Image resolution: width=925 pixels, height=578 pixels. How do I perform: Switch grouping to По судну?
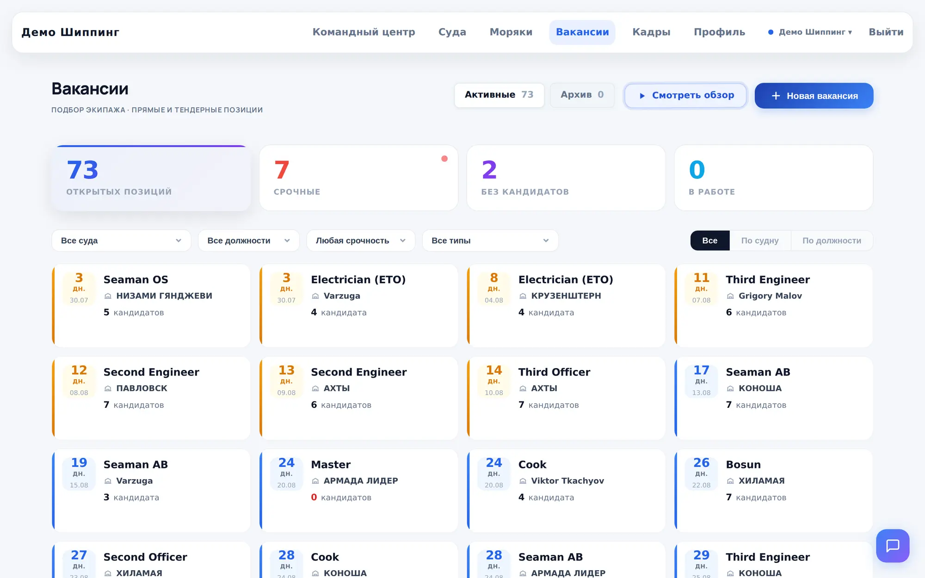pos(760,240)
